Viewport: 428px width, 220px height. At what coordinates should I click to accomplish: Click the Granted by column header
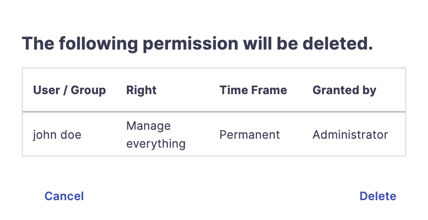click(344, 90)
